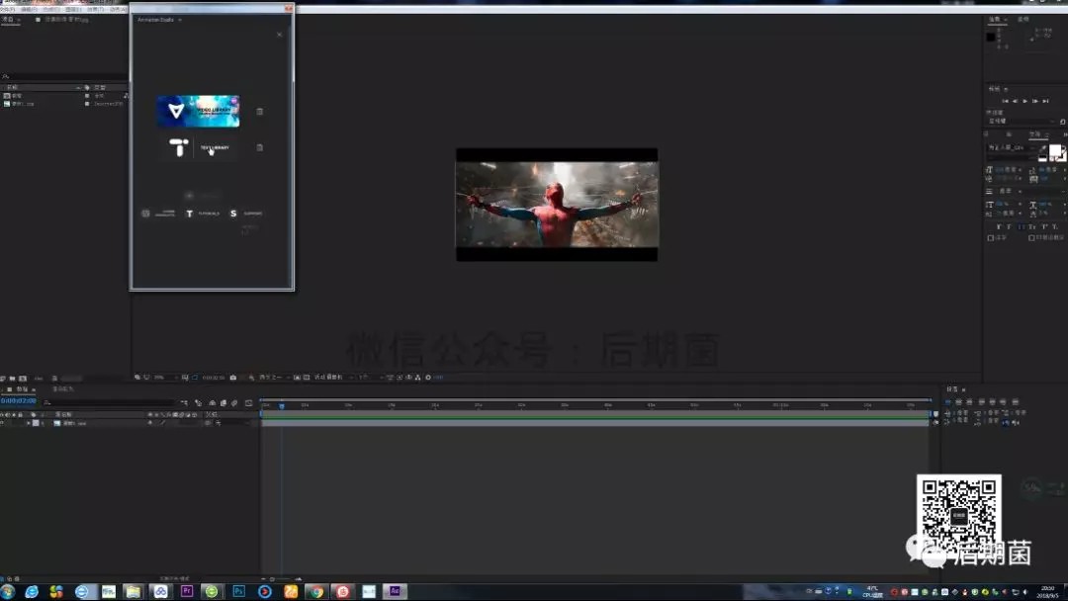Click the Spider-Man preview in the composition viewer
The image size is (1068, 601).
click(x=557, y=205)
